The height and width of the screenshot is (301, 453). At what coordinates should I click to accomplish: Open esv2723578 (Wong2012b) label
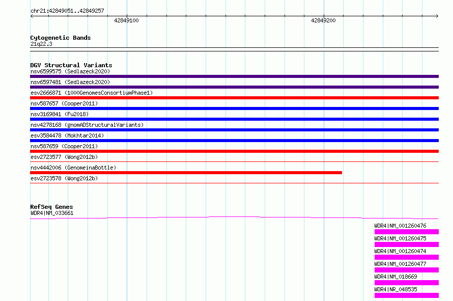pos(64,178)
